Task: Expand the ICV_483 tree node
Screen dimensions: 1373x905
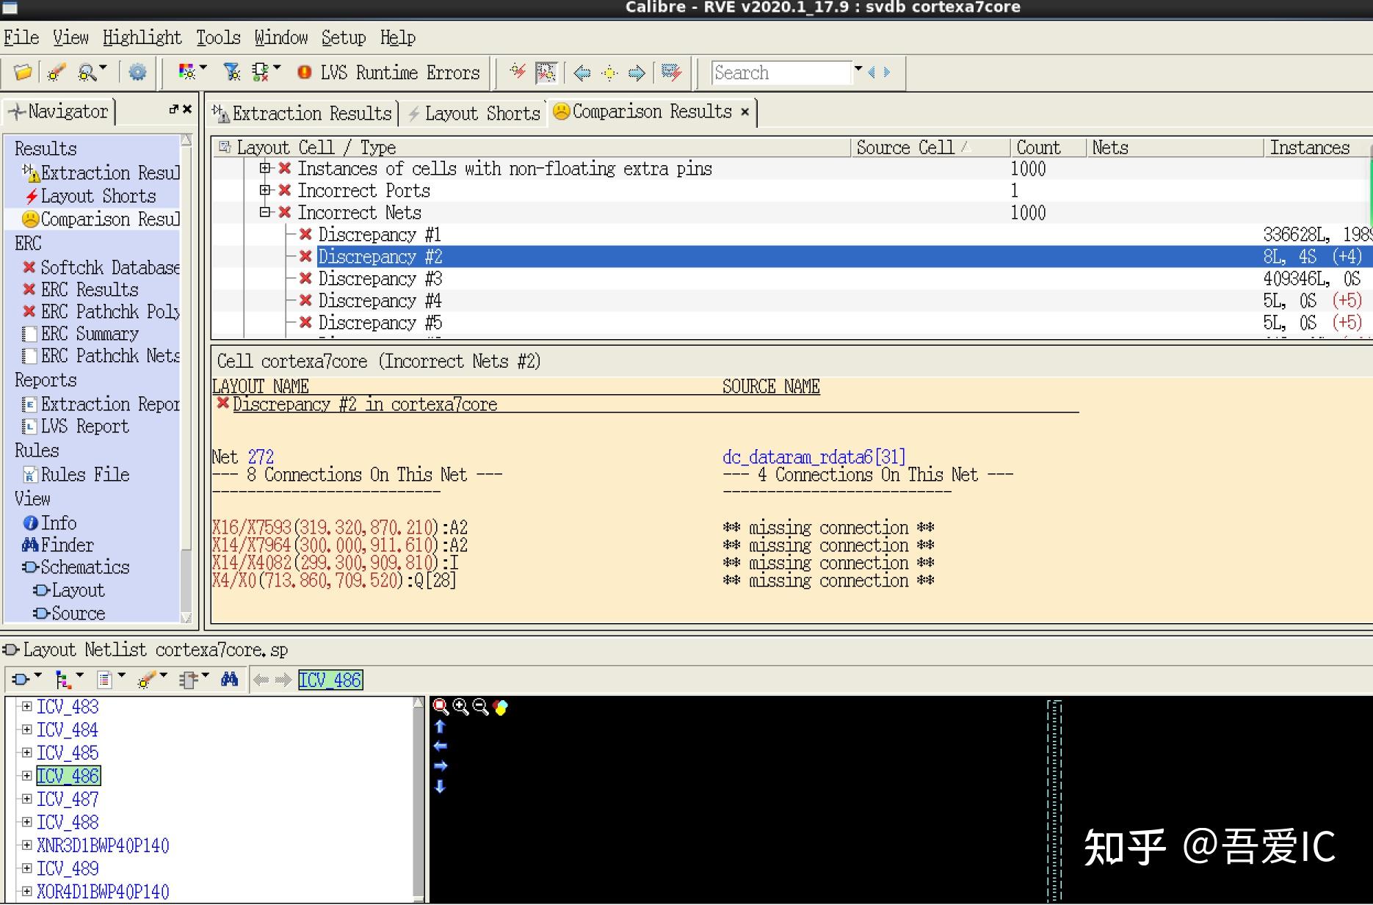Action: point(27,706)
